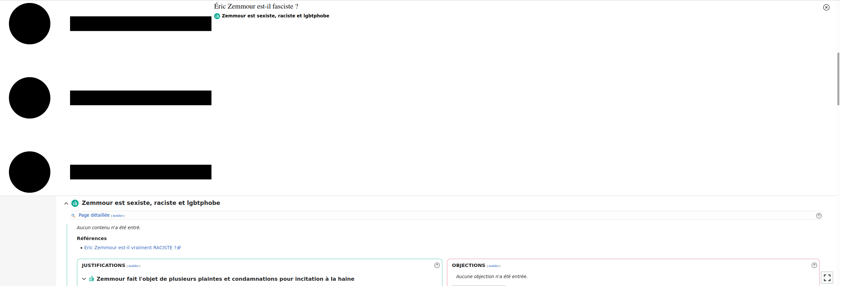The width and height of the screenshot is (842, 286).
Task: Click the green thumbs-up icon beside the main heading
Action: (75, 203)
